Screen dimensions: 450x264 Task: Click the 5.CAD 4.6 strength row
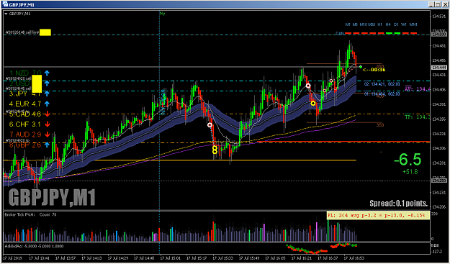[25, 114]
